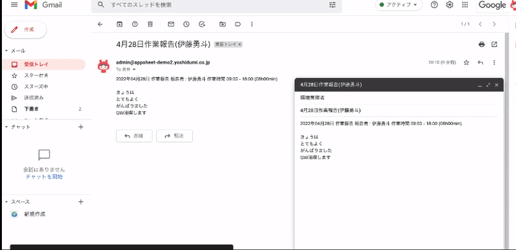Image resolution: width=516 pixels, height=250 pixels.
Task: Add email to Tasks
Action: 202,24
